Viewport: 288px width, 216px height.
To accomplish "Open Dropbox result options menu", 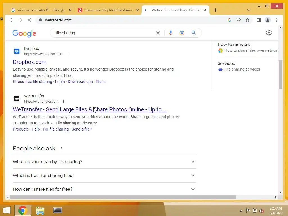I will (68, 54).
